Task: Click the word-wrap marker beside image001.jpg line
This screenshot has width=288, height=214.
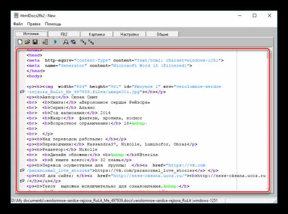Action: click(x=22, y=92)
